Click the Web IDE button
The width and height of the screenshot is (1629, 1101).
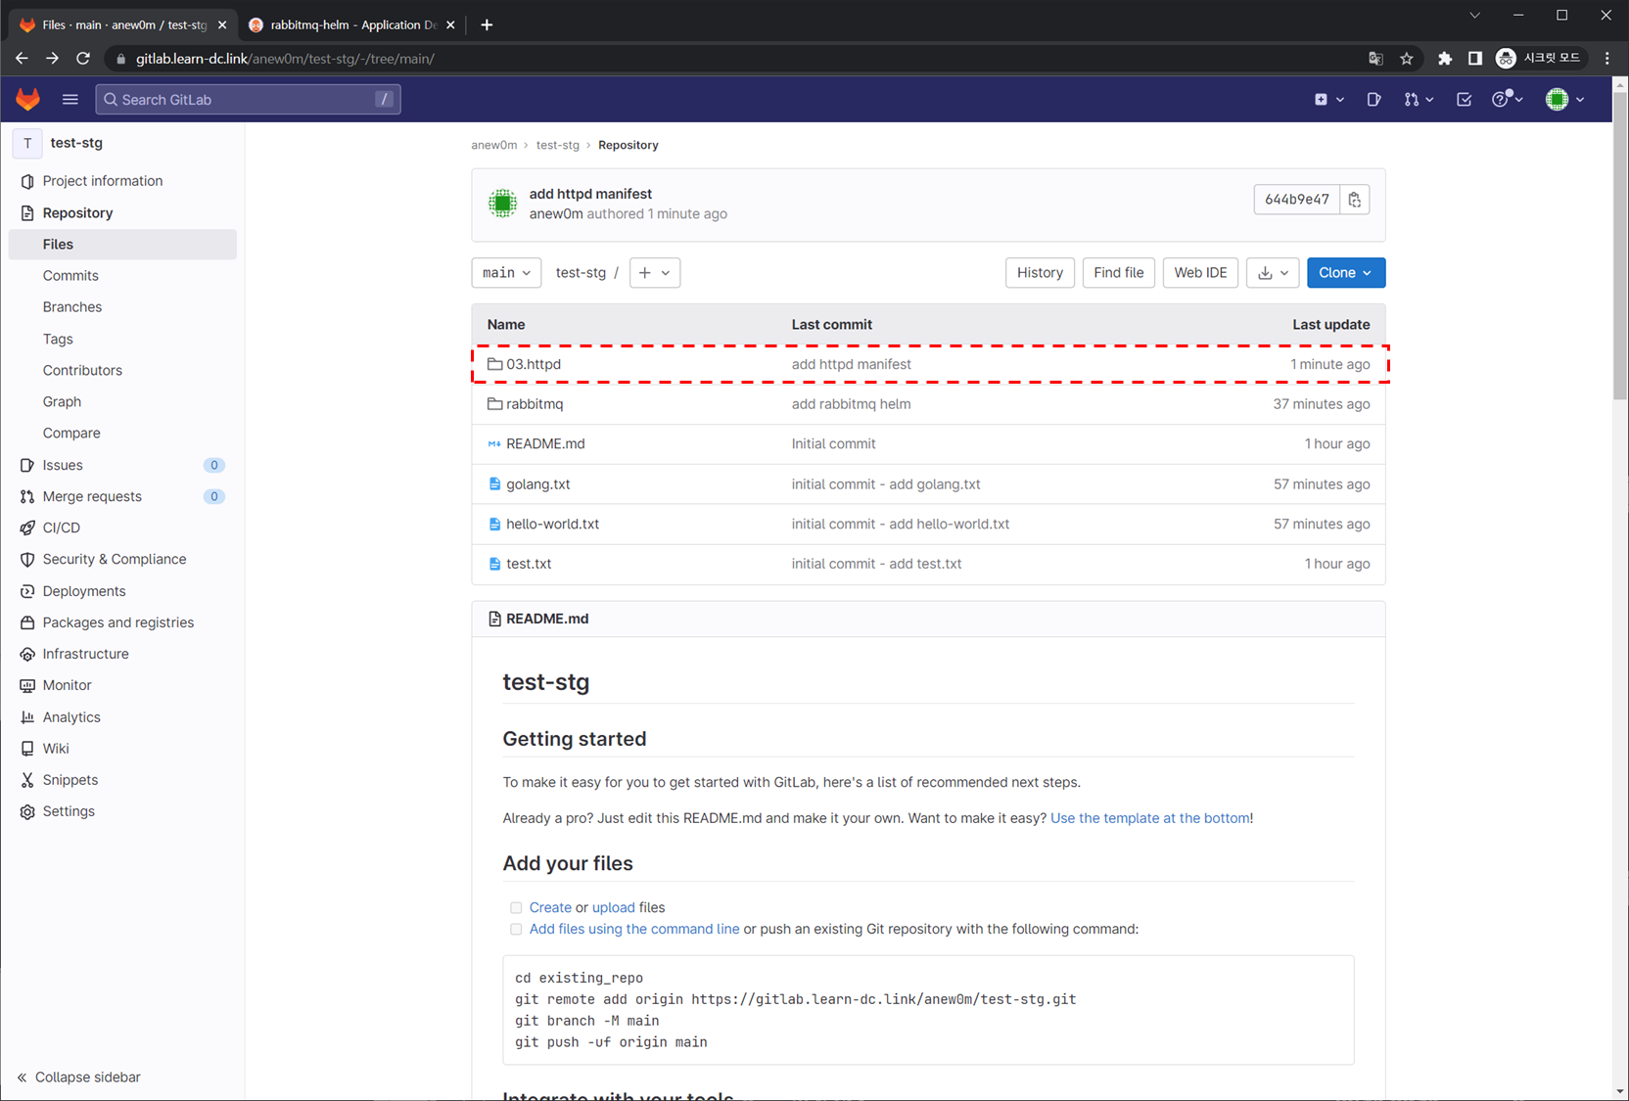tap(1200, 273)
